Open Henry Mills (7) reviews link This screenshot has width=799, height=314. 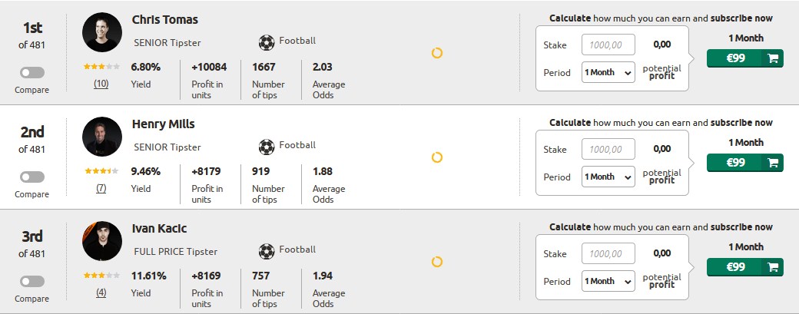[x=101, y=188]
